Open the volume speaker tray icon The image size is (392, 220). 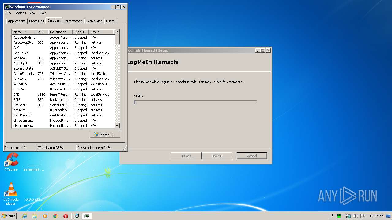tap(356, 216)
